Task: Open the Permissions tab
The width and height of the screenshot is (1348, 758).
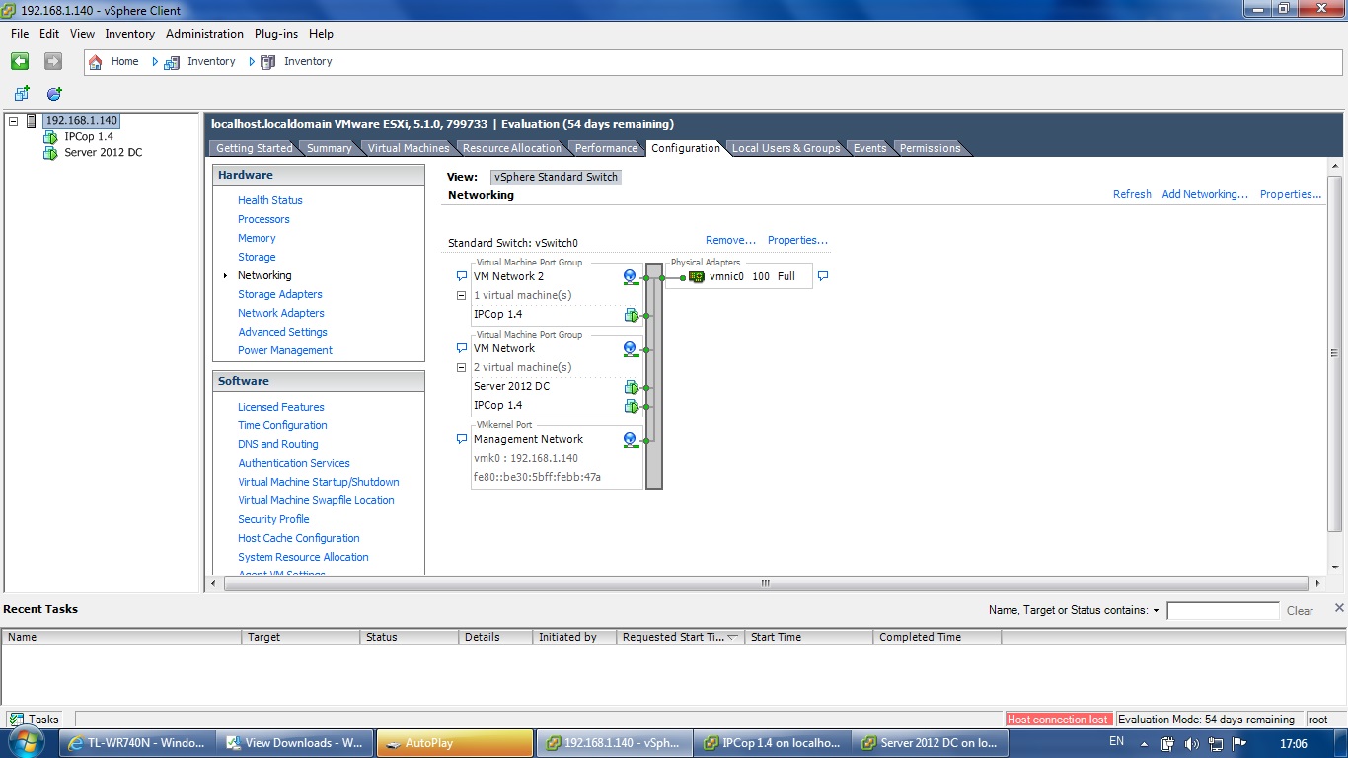Action: tap(930, 148)
